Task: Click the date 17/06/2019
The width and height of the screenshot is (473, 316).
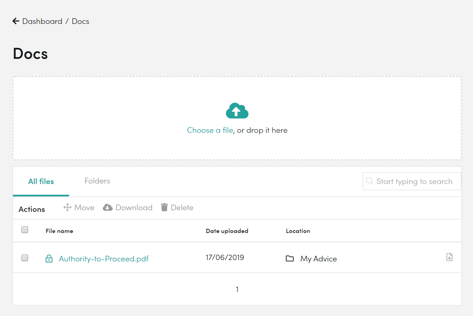Action: pyautogui.click(x=225, y=257)
